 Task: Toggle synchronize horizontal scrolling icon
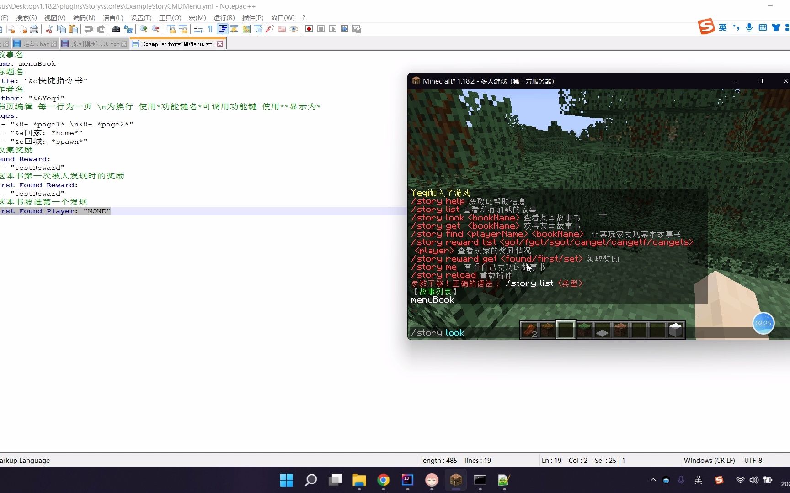click(183, 29)
